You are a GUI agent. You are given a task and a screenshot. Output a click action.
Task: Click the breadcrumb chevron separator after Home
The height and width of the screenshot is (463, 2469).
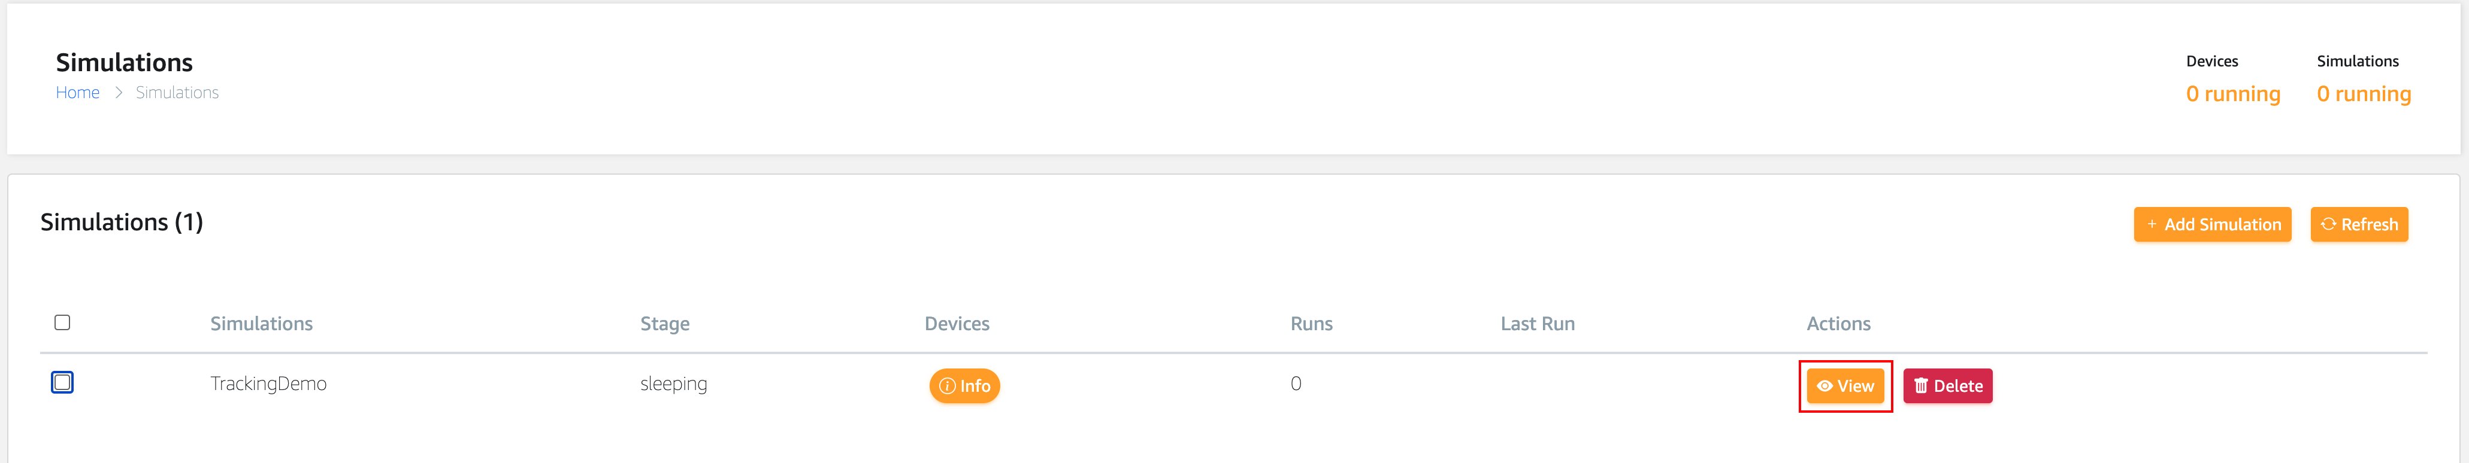119,93
